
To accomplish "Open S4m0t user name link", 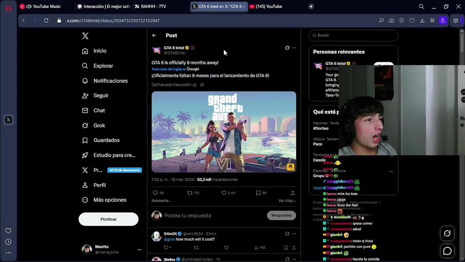I will click(170, 234).
